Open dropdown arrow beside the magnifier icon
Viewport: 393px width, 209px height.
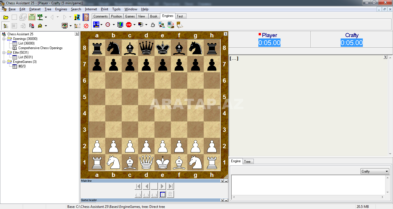pyautogui.click(x=46, y=26)
